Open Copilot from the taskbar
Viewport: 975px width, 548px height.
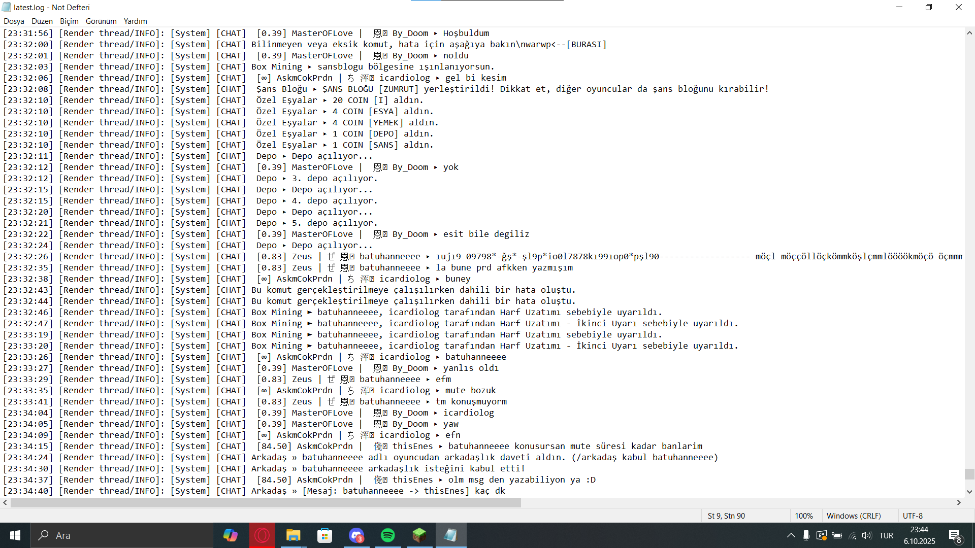point(230,535)
